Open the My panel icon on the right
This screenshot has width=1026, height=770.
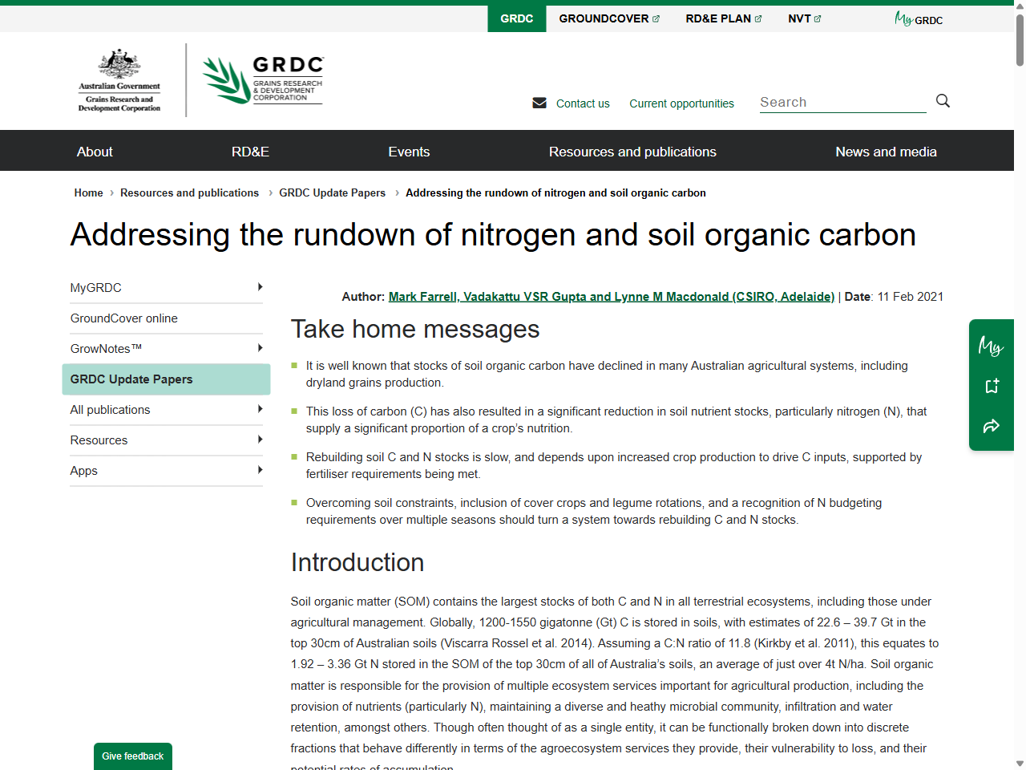992,346
